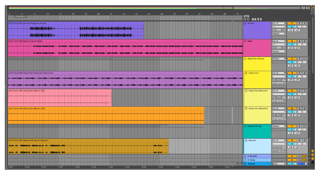Deactivate Drums track via activator 1

pyautogui.click(x=292, y=23)
